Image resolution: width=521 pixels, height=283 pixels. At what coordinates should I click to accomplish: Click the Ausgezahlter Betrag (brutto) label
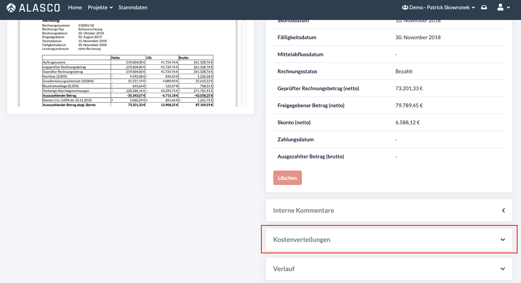click(311, 157)
